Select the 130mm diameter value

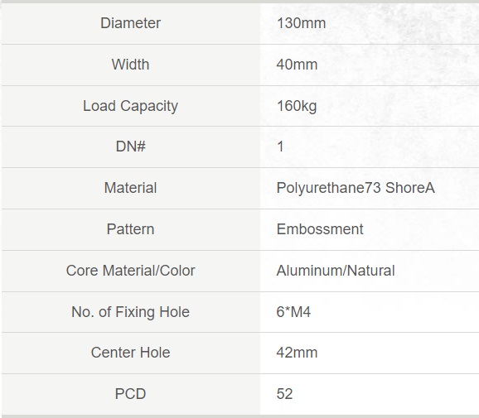pyautogui.click(x=301, y=23)
